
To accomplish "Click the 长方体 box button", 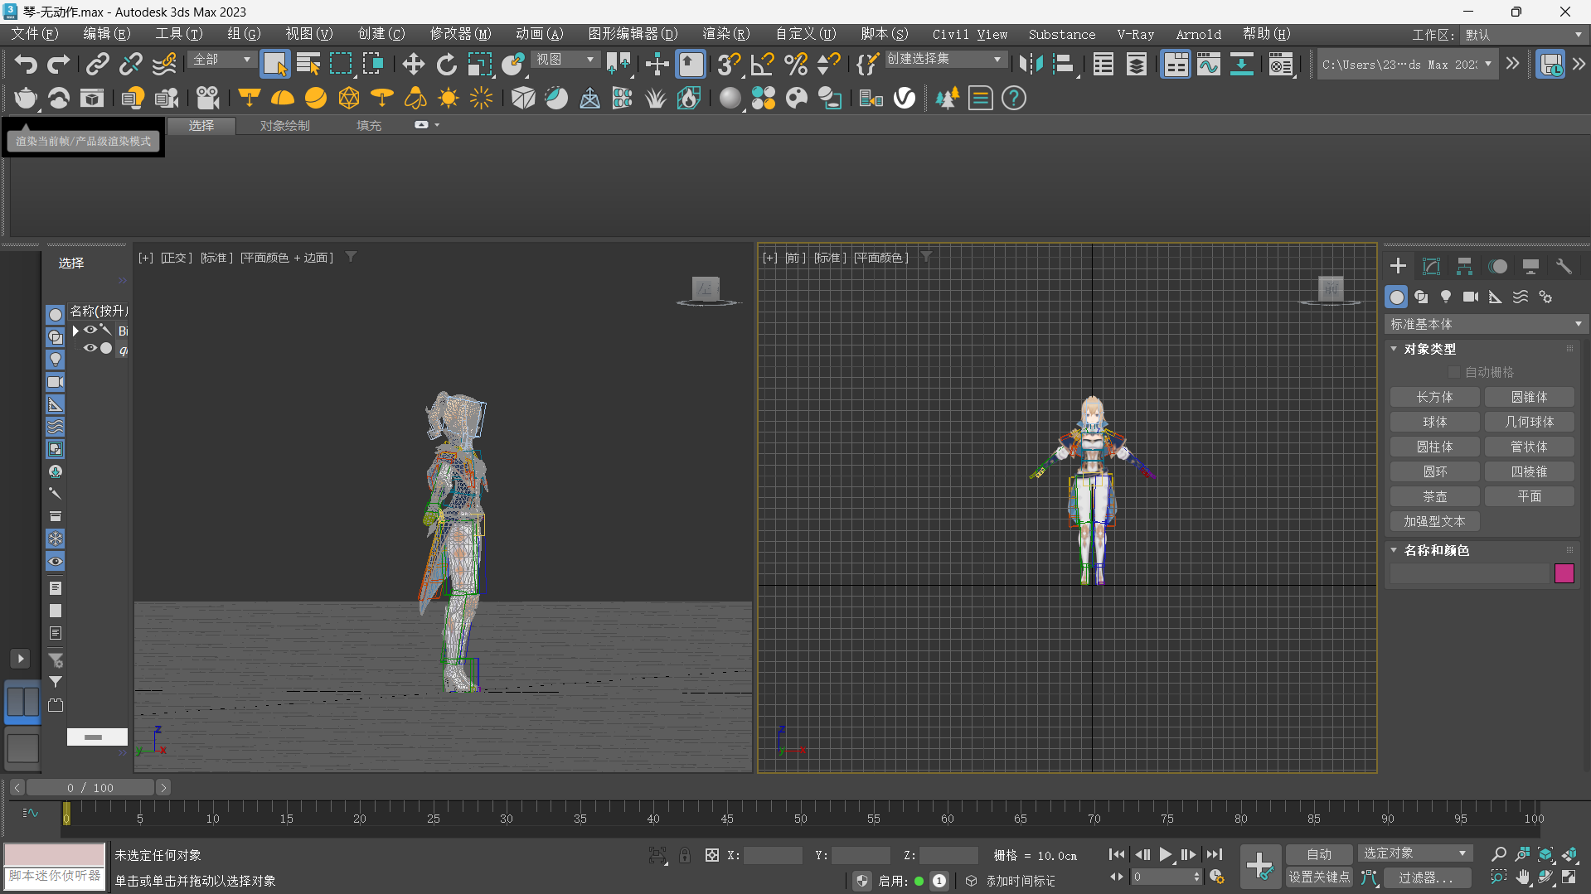I will 1434,397.
